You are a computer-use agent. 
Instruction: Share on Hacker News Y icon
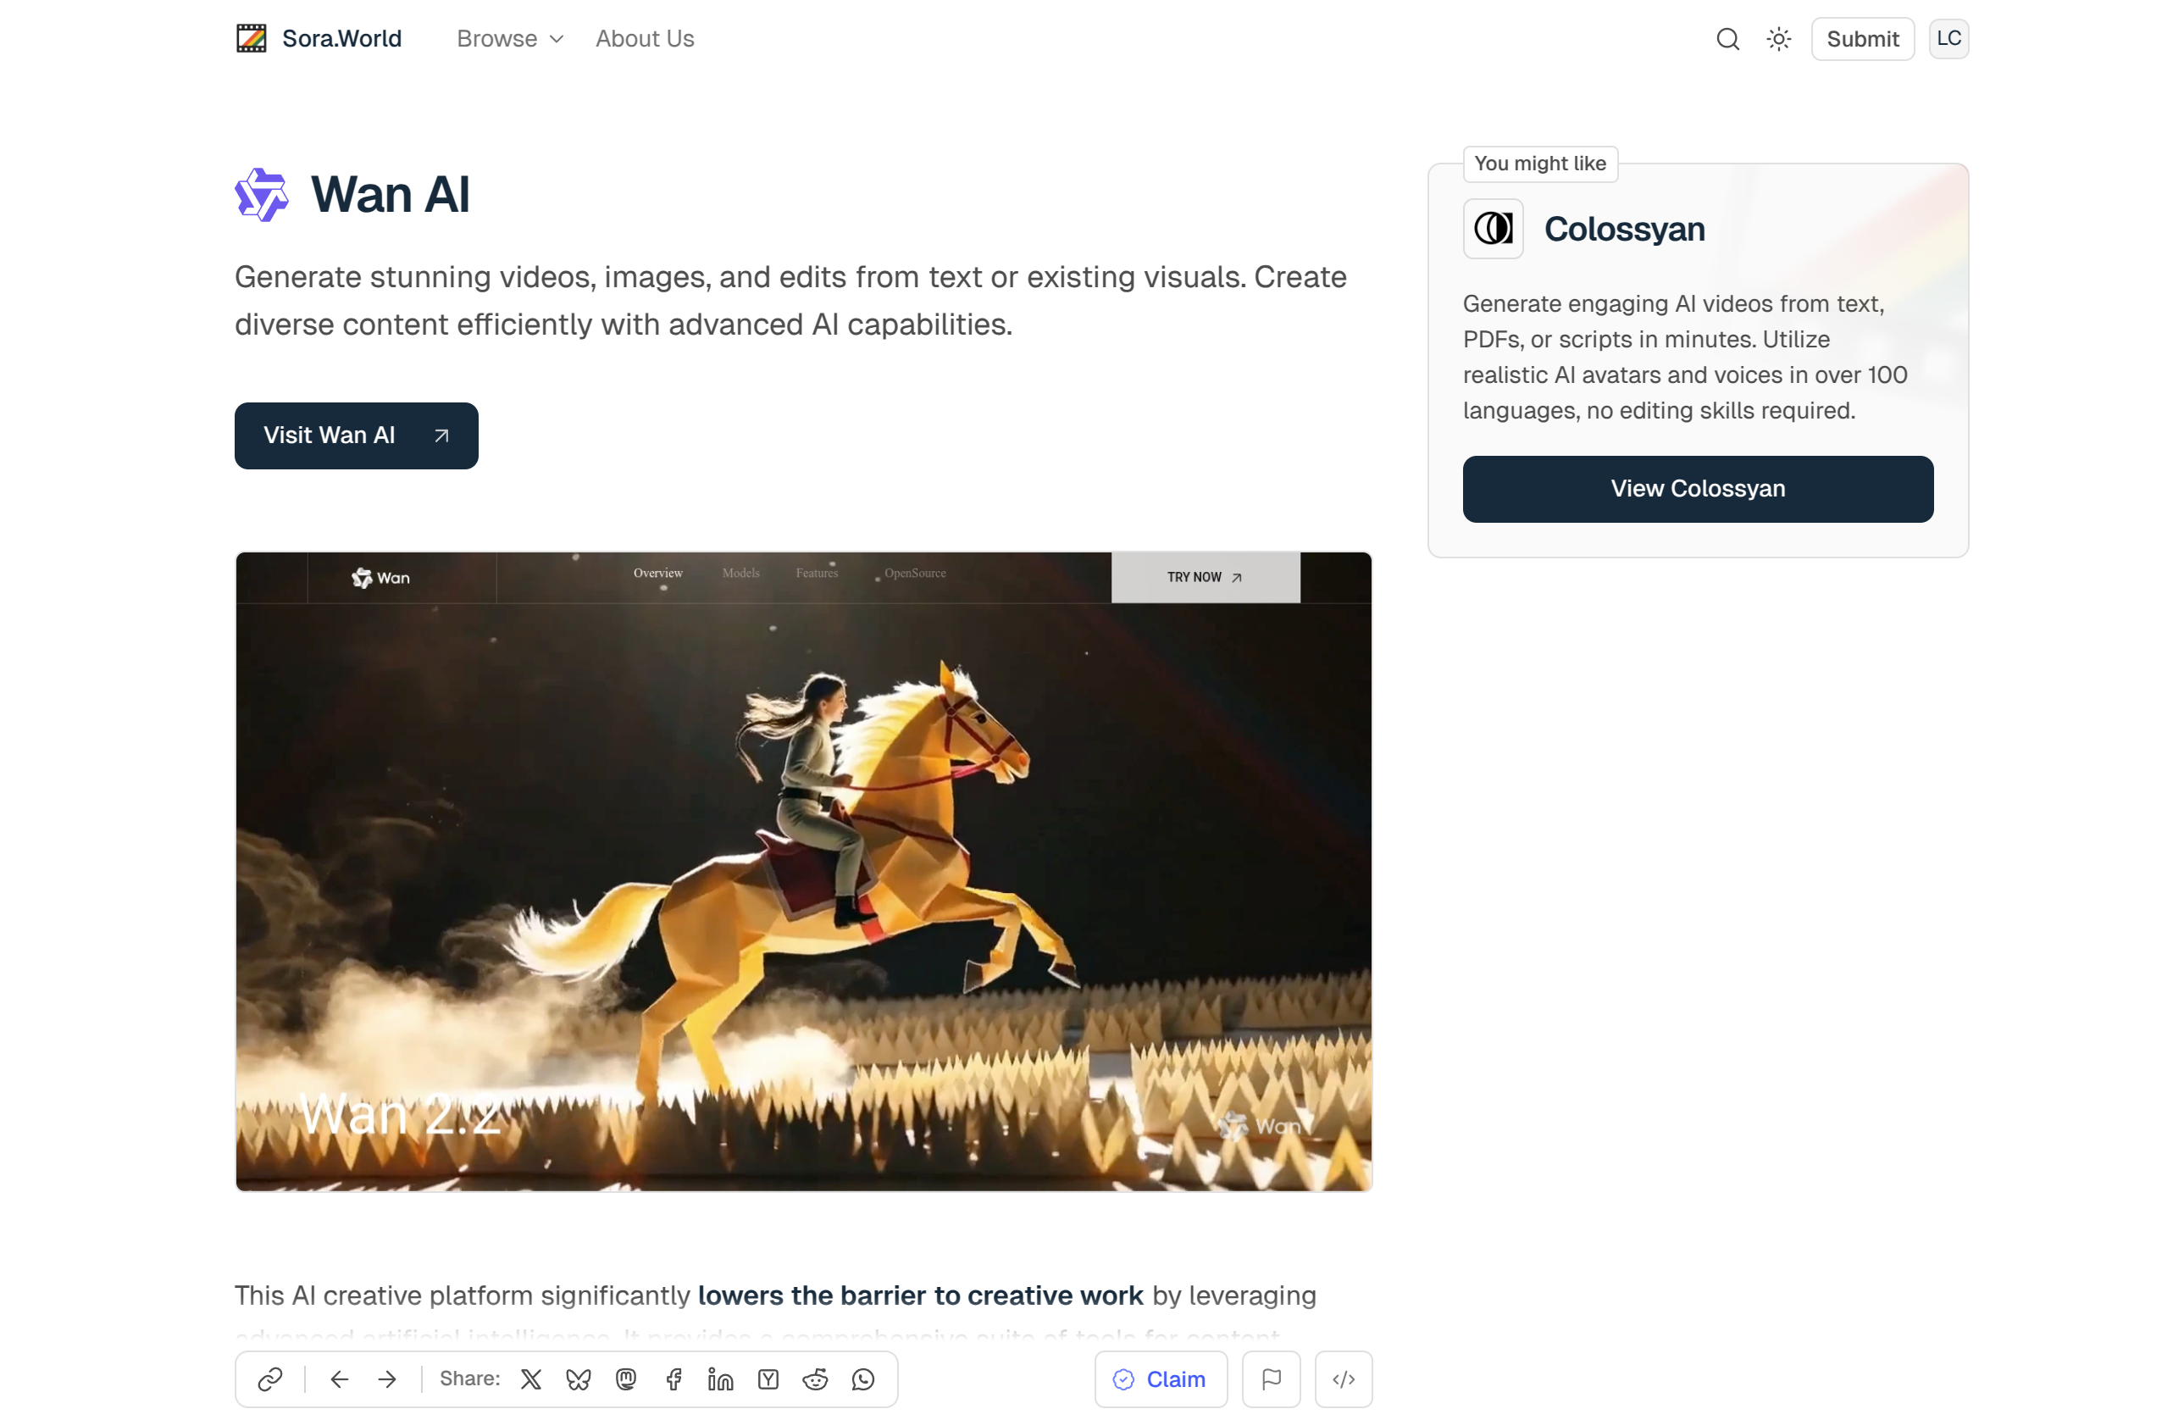[x=768, y=1378]
